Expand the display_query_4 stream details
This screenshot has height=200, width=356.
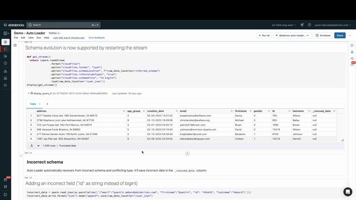(28, 93)
